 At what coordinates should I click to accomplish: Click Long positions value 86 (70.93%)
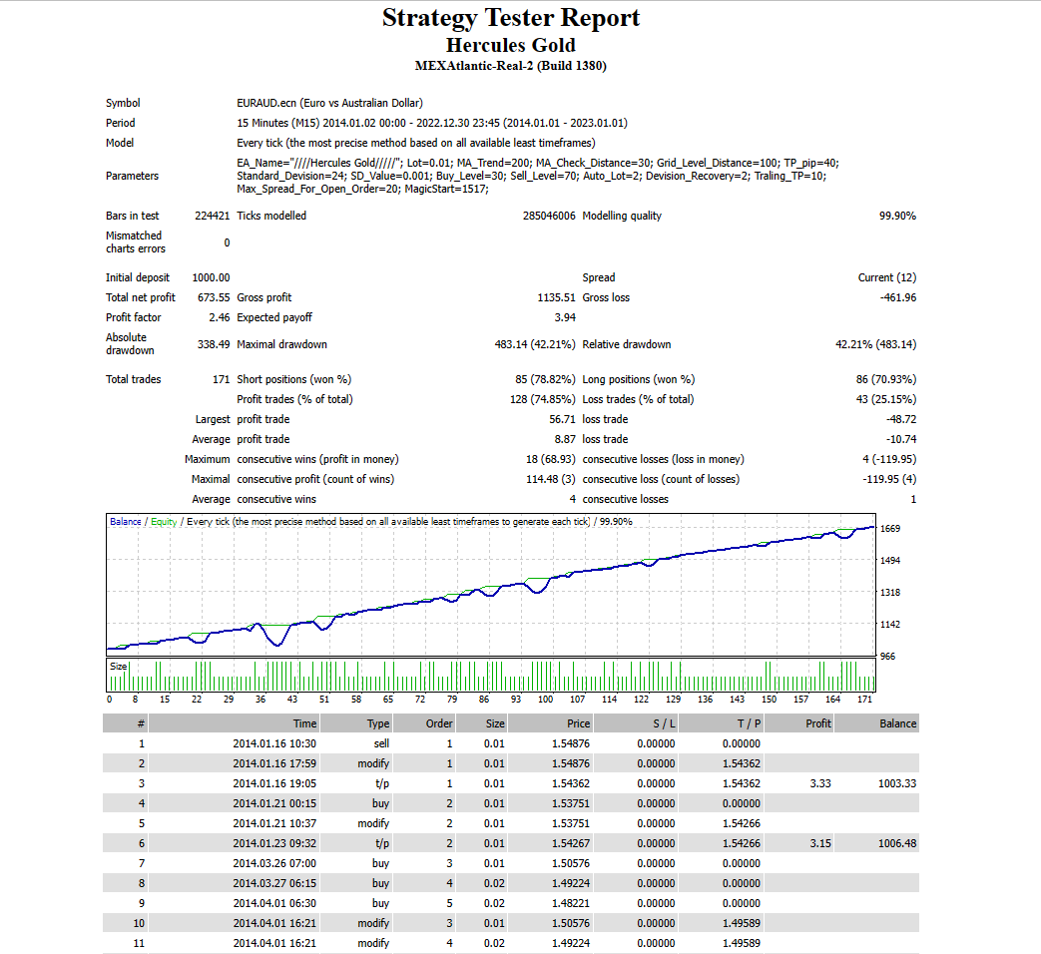click(886, 380)
